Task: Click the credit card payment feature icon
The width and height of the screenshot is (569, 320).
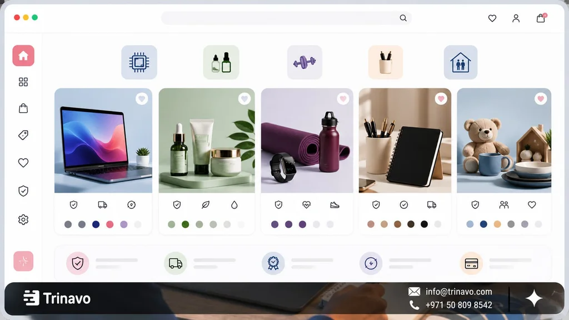Action: click(471, 263)
